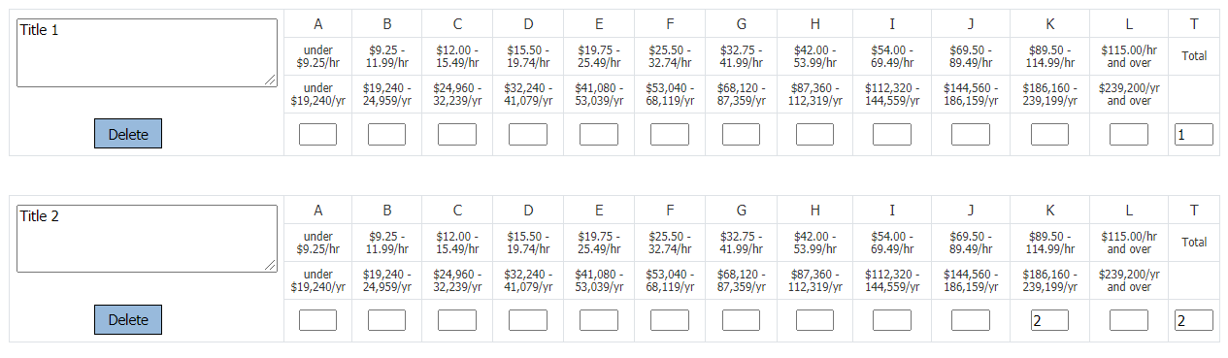Focus column F input in Title 1 row
Viewport: 1228px width, 358px height.
pos(670,134)
